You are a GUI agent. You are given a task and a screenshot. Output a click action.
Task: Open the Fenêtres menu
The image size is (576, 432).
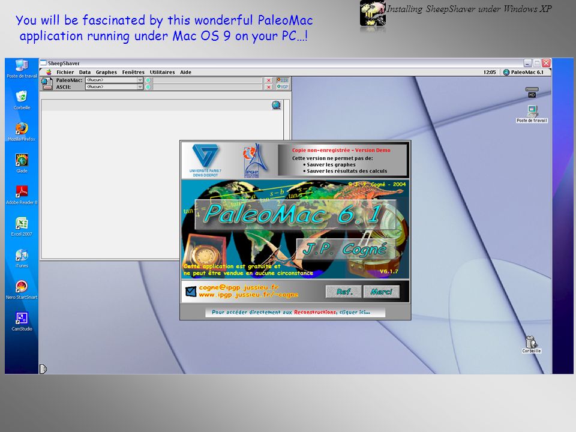click(x=133, y=72)
